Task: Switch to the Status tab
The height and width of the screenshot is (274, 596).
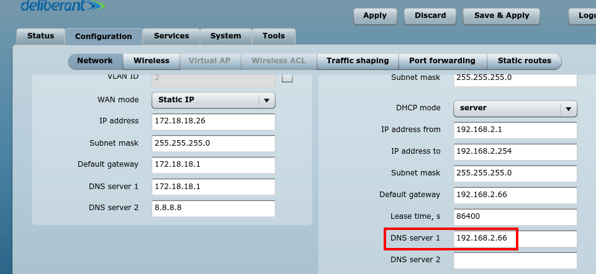Action: (x=41, y=36)
